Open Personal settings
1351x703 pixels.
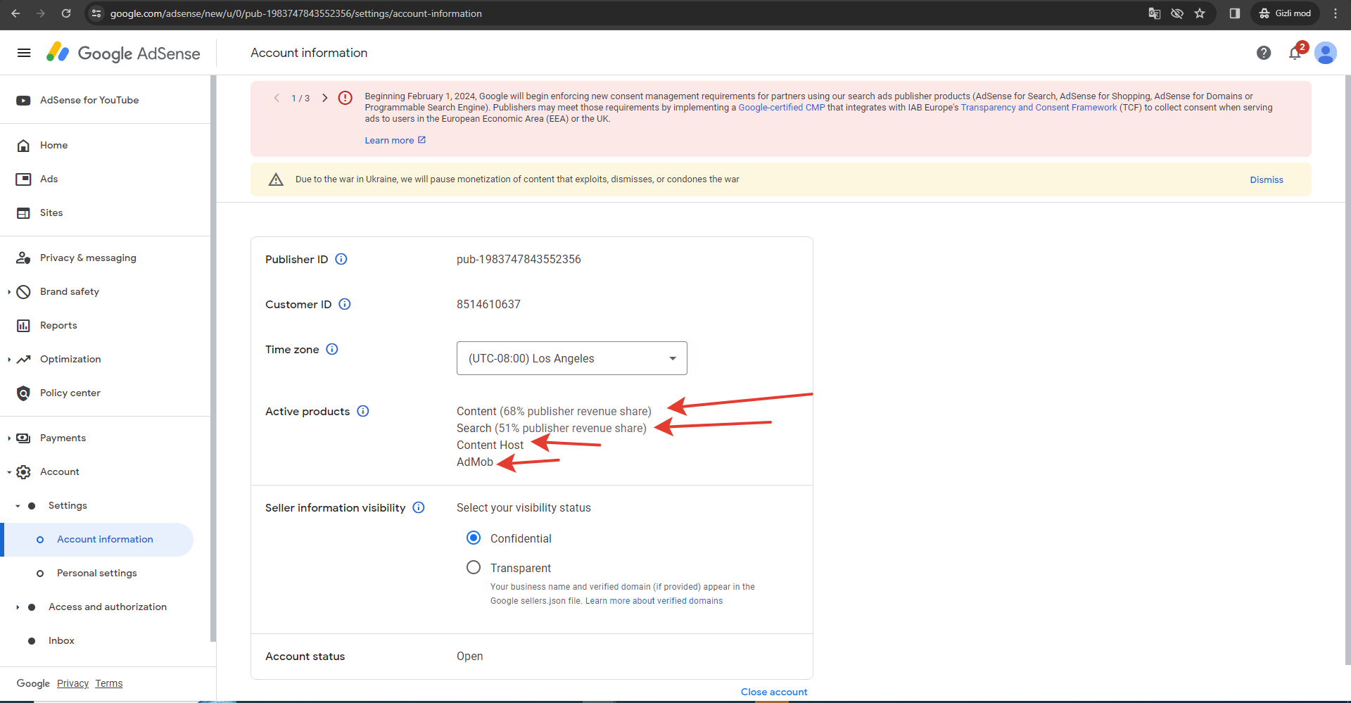pos(97,574)
